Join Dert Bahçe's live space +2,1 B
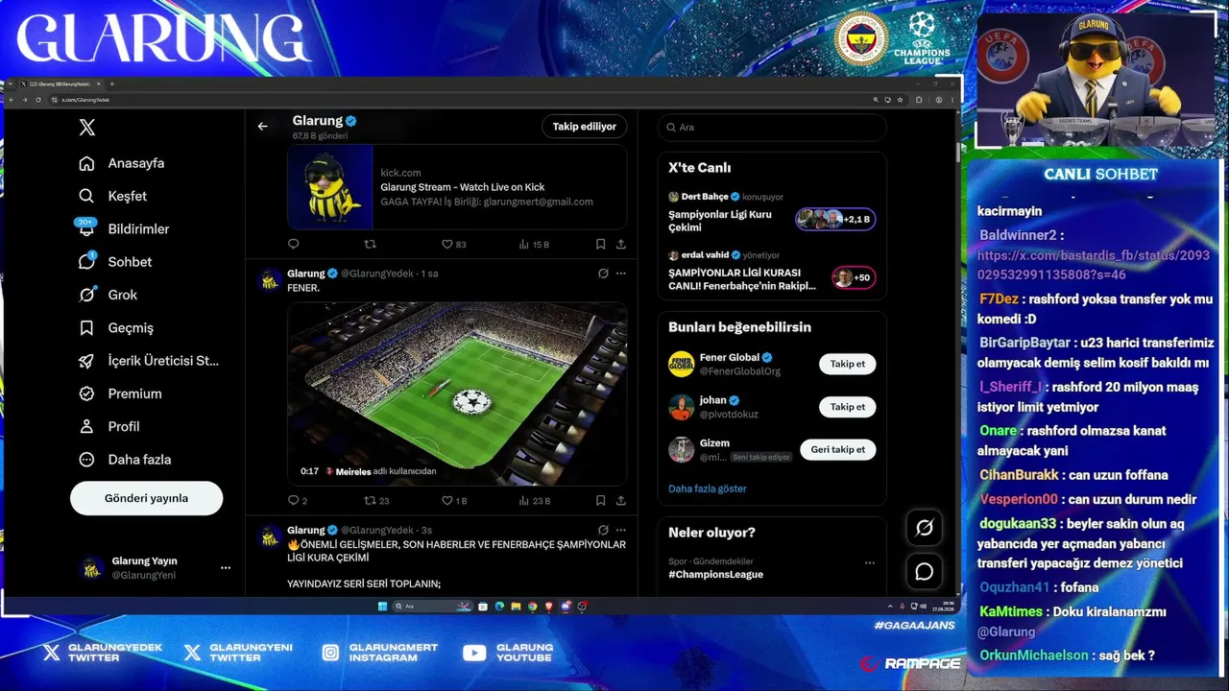Screen dimensions: 1229x691 tap(835, 220)
